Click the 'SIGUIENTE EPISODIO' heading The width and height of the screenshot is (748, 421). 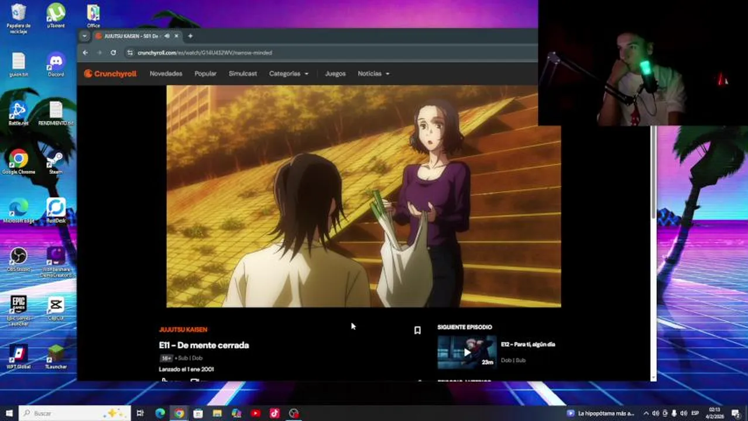click(x=465, y=327)
